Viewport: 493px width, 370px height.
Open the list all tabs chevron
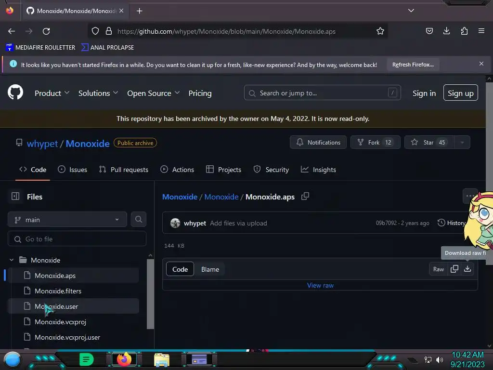pyautogui.click(x=411, y=11)
